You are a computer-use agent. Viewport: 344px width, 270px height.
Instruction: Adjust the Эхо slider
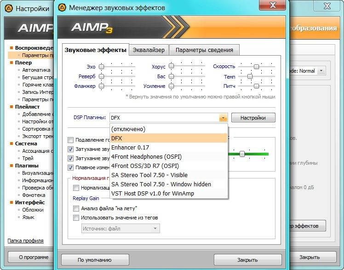(x=101, y=66)
